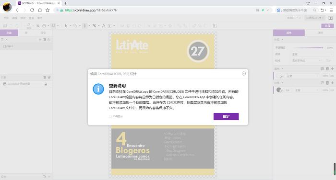Click the zoom magnifier tool icon
Image resolution: width=336 pixels, height=180 pixels.
coord(38,26)
